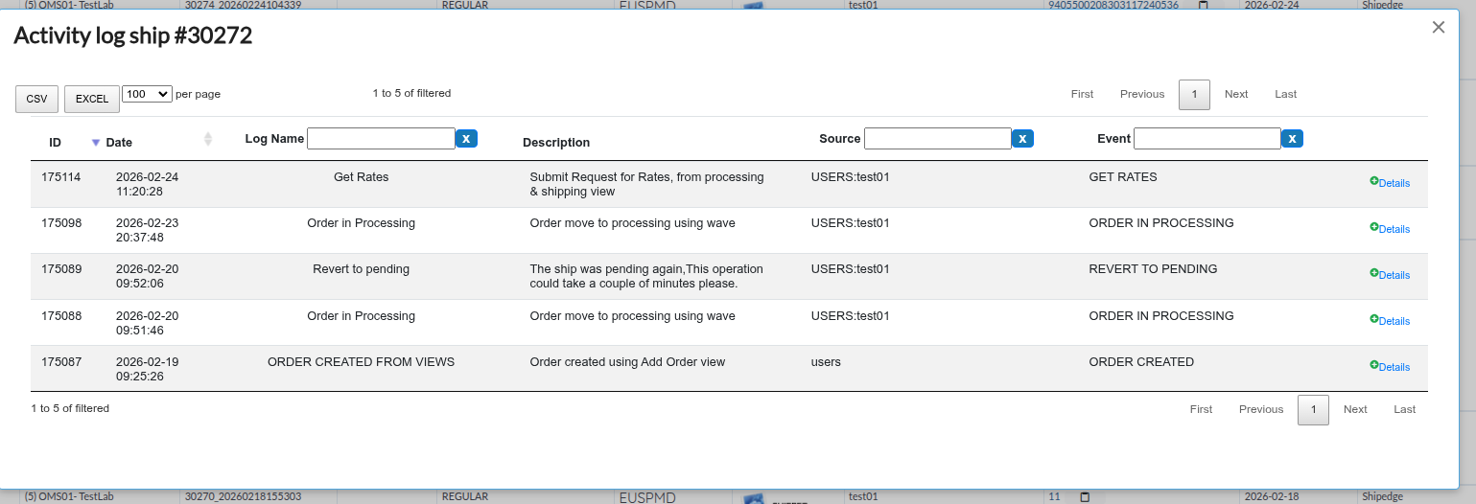Viewport: 1476px width, 504px height.
Task: Select page 1 in top pagination
Action: [x=1194, y=94]
